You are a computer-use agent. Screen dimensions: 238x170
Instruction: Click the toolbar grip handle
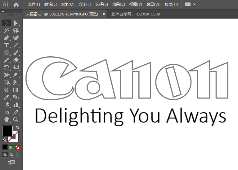(11, 15)
